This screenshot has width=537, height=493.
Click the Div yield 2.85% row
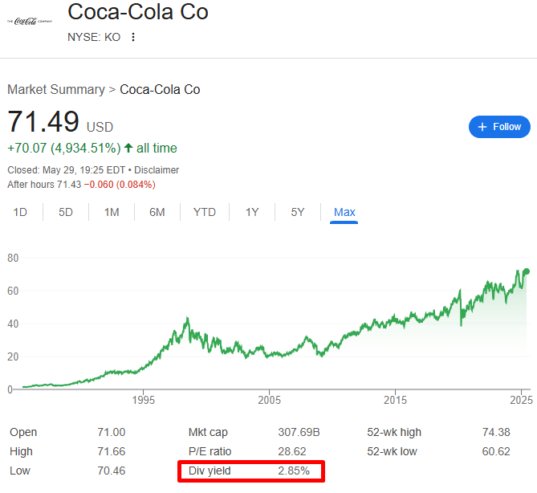point(251,471)
